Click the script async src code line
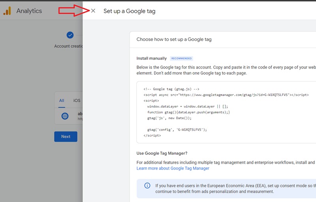316x202 pixels. point(226,95)
